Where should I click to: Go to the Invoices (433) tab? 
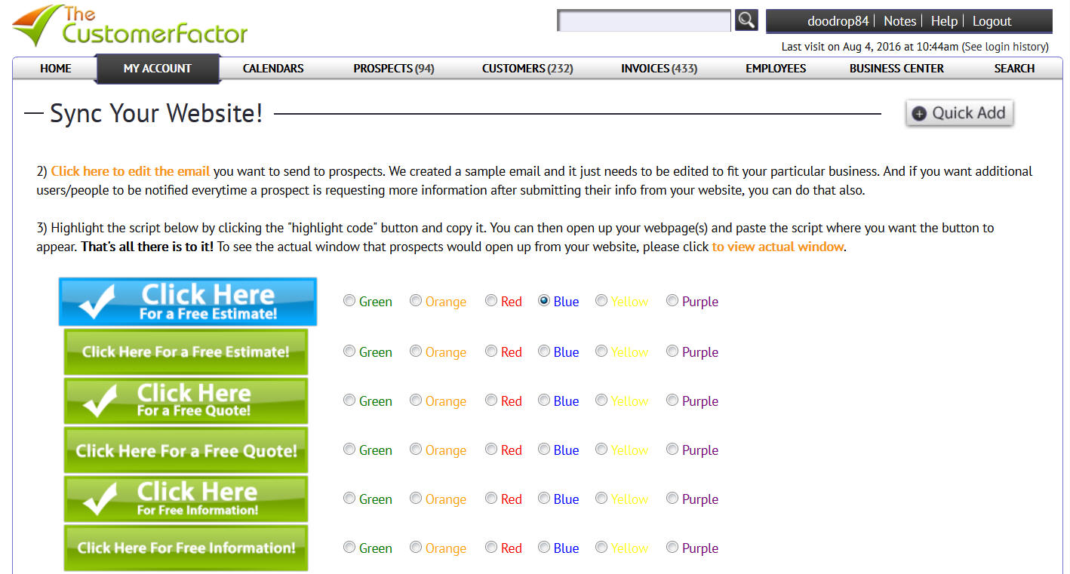coord(659,69)
